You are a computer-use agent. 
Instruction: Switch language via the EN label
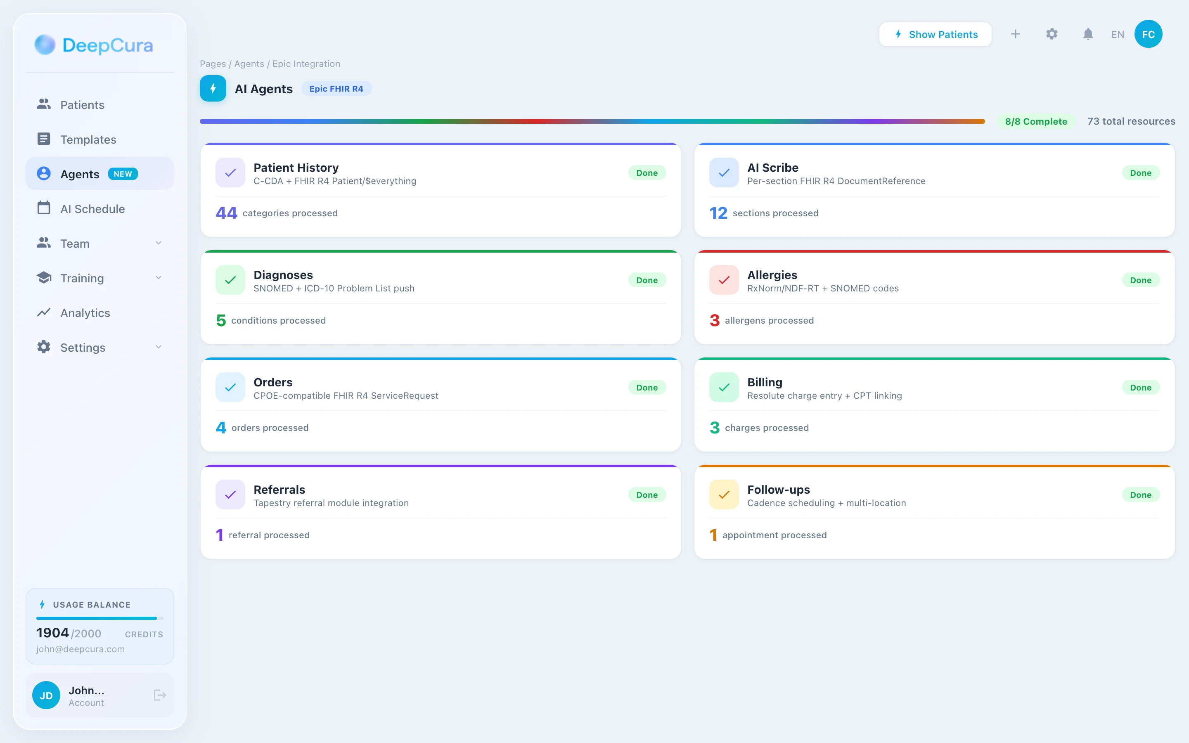[1117, 34]
